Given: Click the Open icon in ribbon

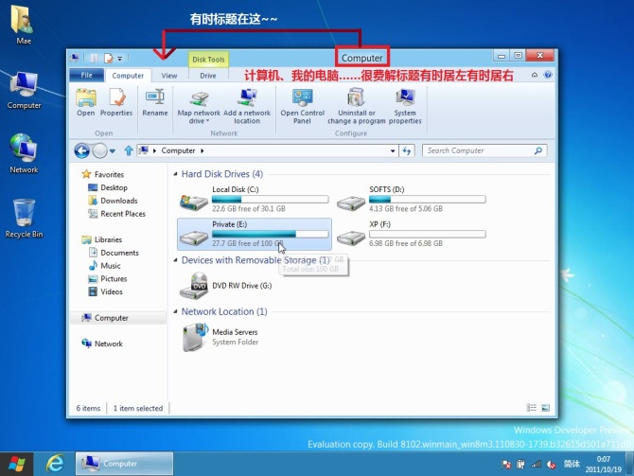Looking at the screenshot, I should 86,103.
